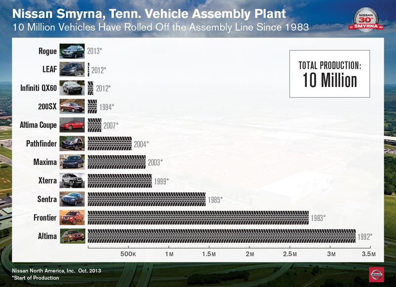
Task: Click the '1983*' year next to Frontier
Action: [318, 218]
